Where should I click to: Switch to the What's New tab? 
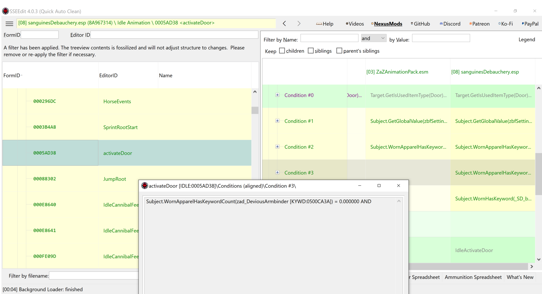(x=520, y=277)
